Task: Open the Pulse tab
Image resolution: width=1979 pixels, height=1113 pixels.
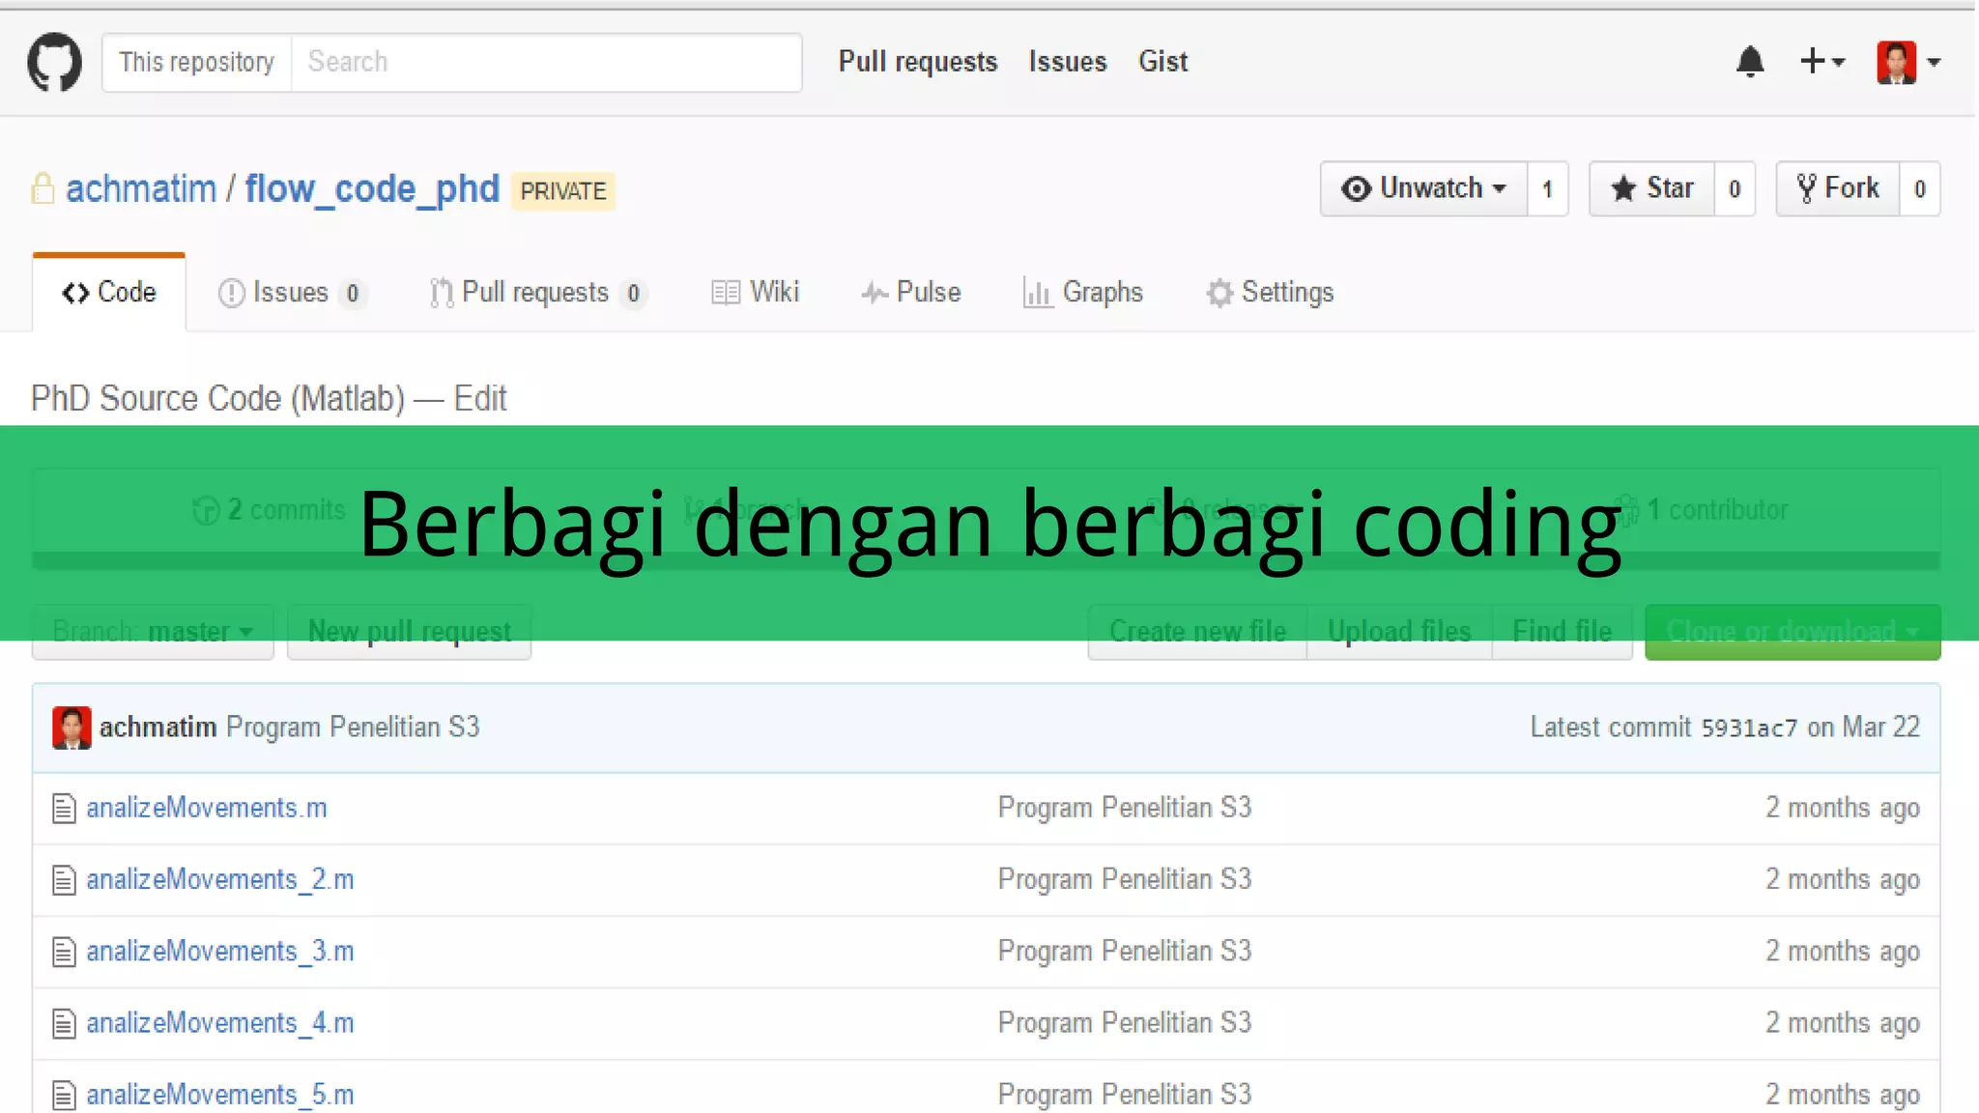Action: pyautogui.click(x=910, y=293)
